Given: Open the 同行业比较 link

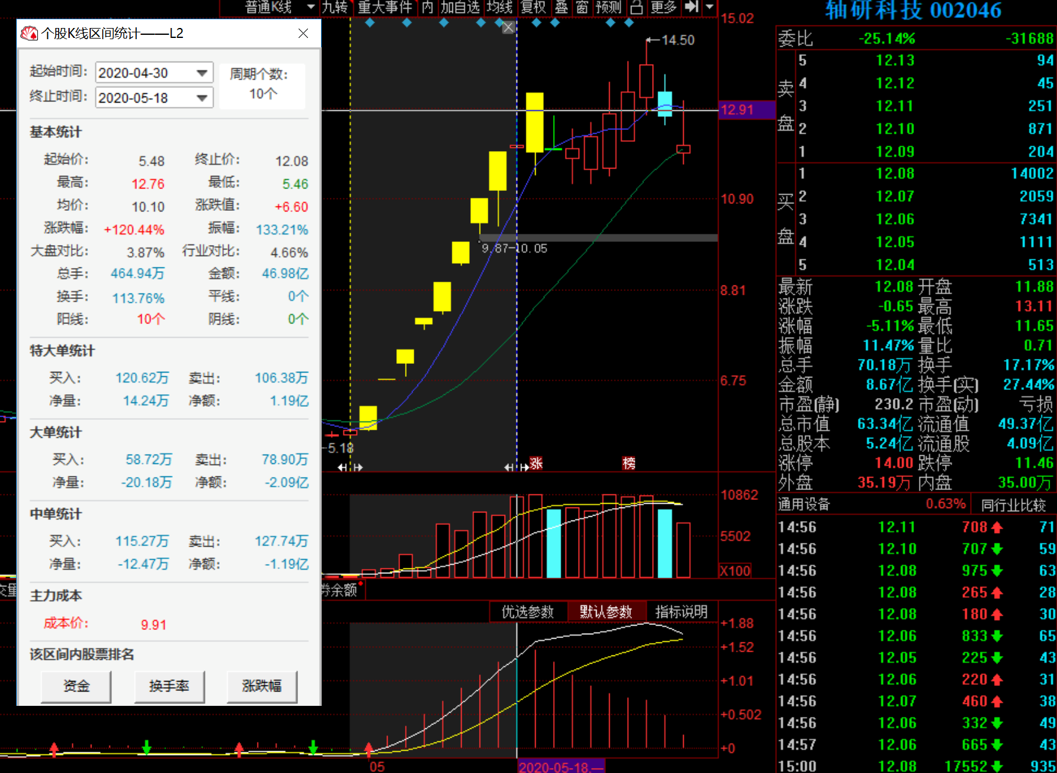Looking at the screenshot, I should click(x=1013, y=505).
